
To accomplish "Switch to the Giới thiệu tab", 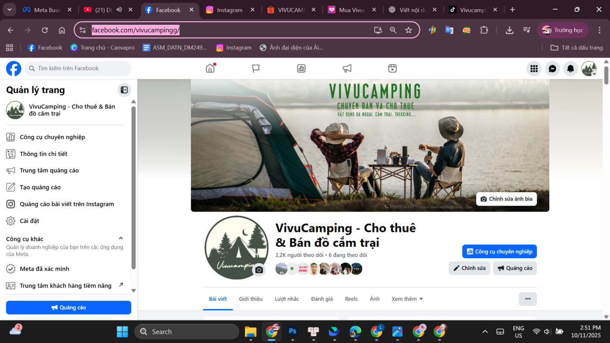I will coord(251,299).
